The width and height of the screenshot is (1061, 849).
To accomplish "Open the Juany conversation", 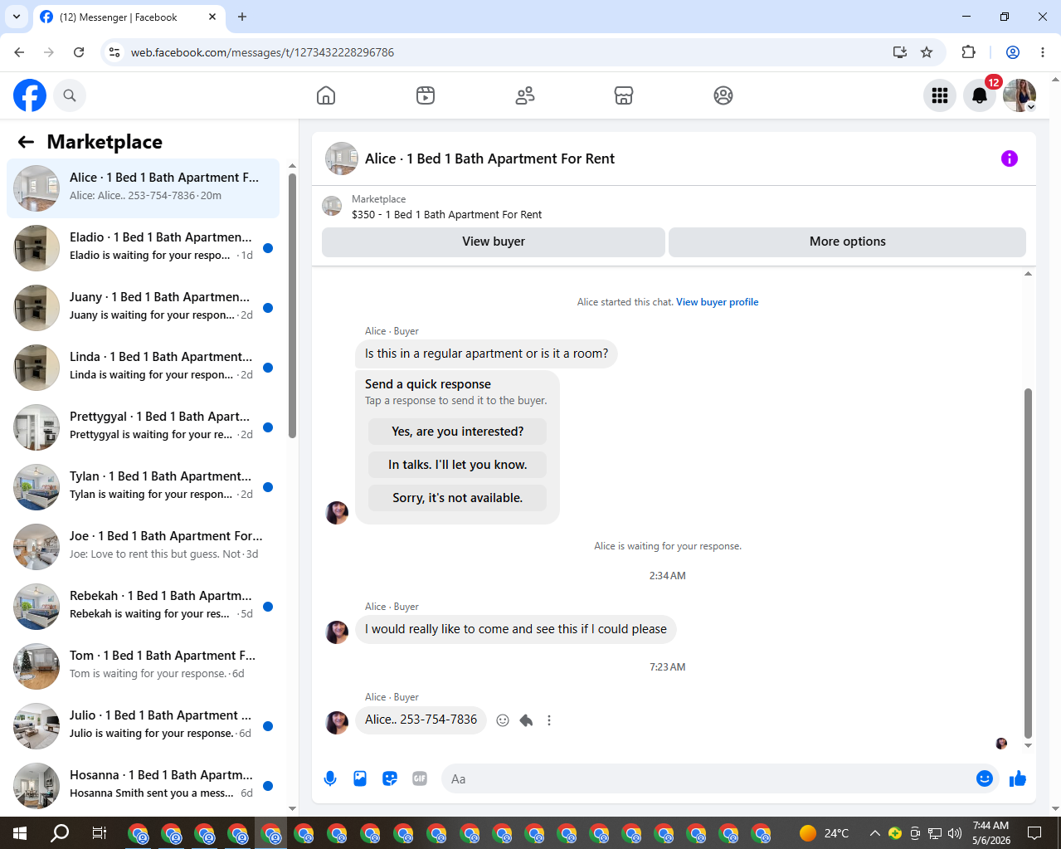I will 143,308.
